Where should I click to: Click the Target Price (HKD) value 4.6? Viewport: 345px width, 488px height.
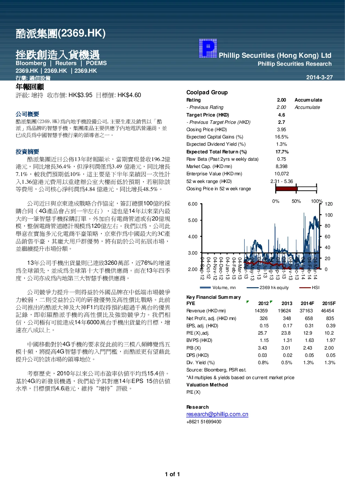tap(282, 115)
